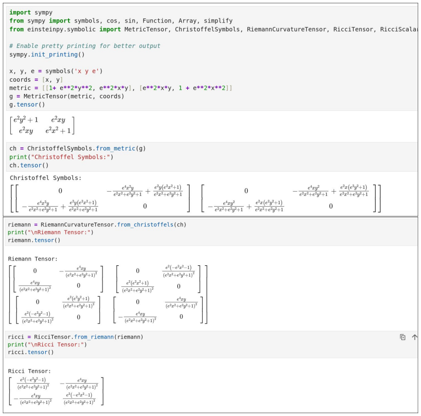This screenshot has height=416, width=421.
Task: Click the 'Riemann Tensor:' output text
Action: click(33, 259)
